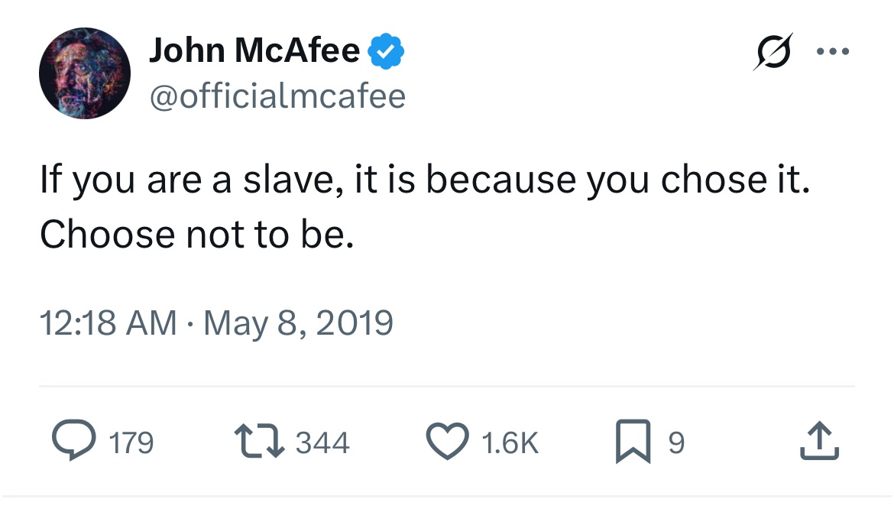Open John McAfee's profile picture
This screenshot has height=512, width=894.
coord(85,73)
